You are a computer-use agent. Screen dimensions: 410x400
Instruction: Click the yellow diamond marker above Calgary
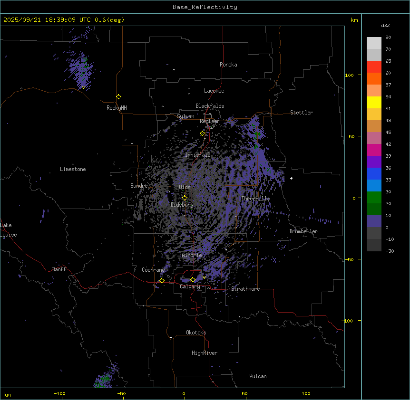[x=193, y=279]
